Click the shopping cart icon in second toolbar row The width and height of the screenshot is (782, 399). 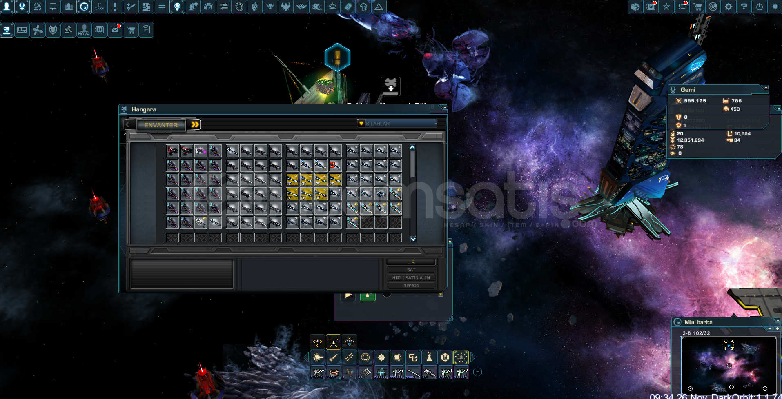tap(131, 30)
